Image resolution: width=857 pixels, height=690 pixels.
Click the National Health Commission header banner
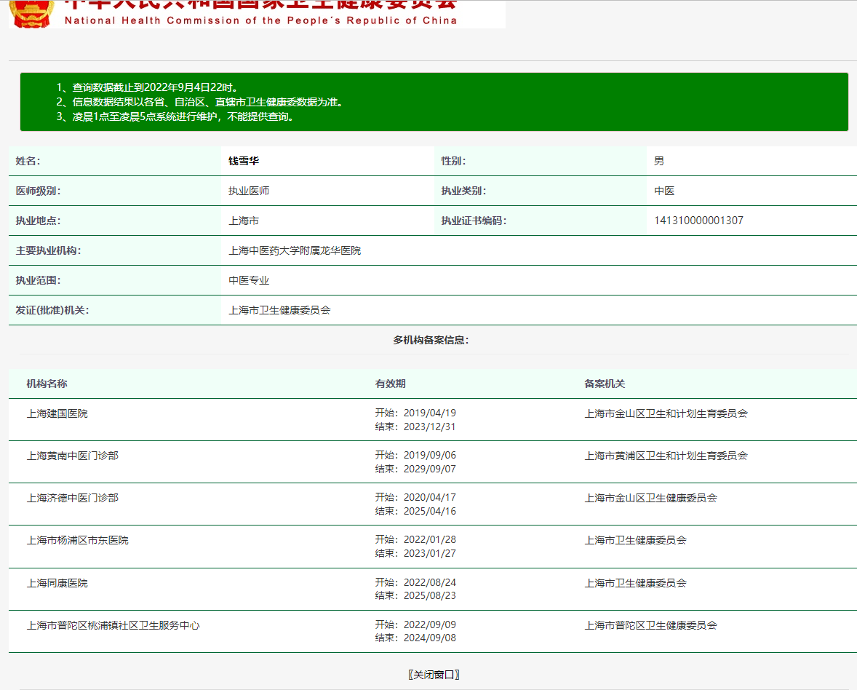point(257,14)
